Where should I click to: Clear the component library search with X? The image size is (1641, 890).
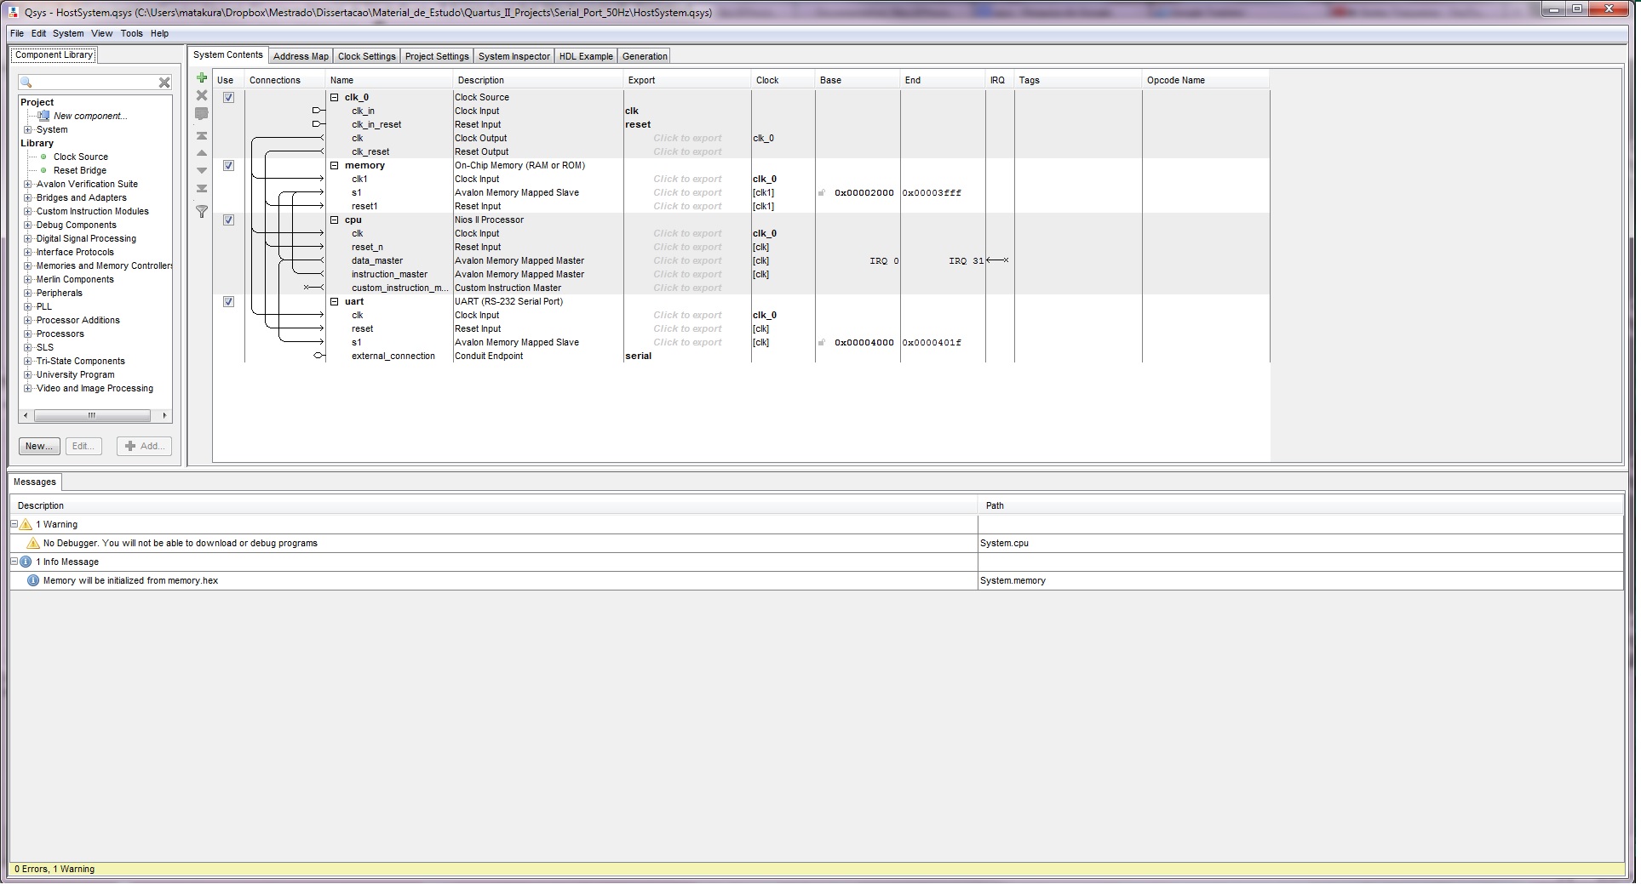[164, 83]
